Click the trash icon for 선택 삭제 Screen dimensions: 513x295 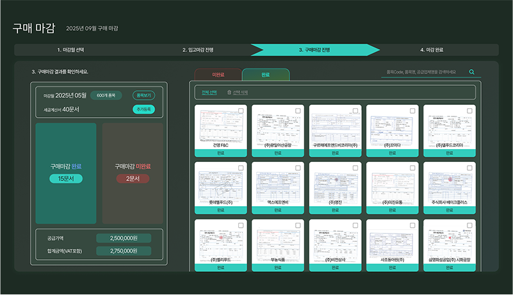point(230,92)
